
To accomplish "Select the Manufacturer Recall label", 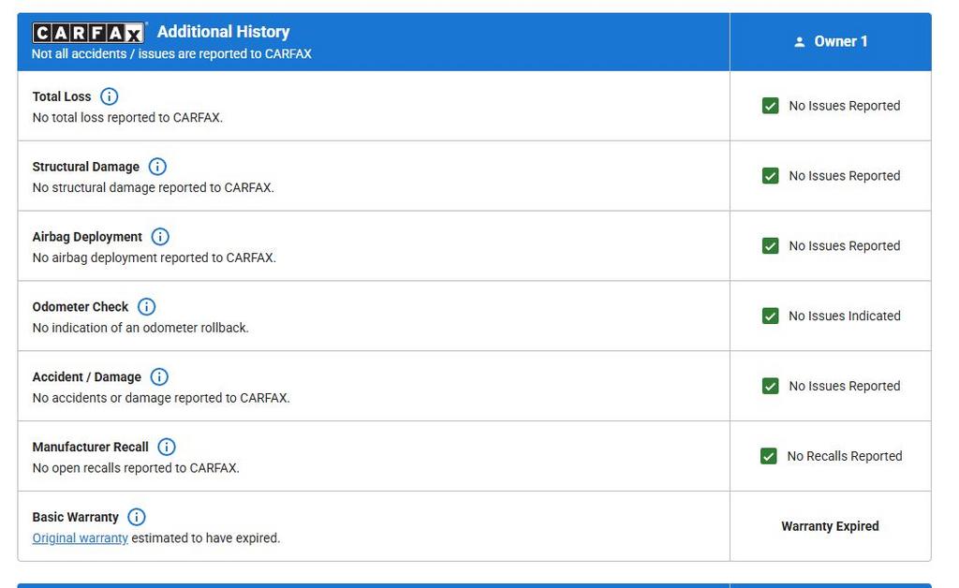I will coord(91,448).
